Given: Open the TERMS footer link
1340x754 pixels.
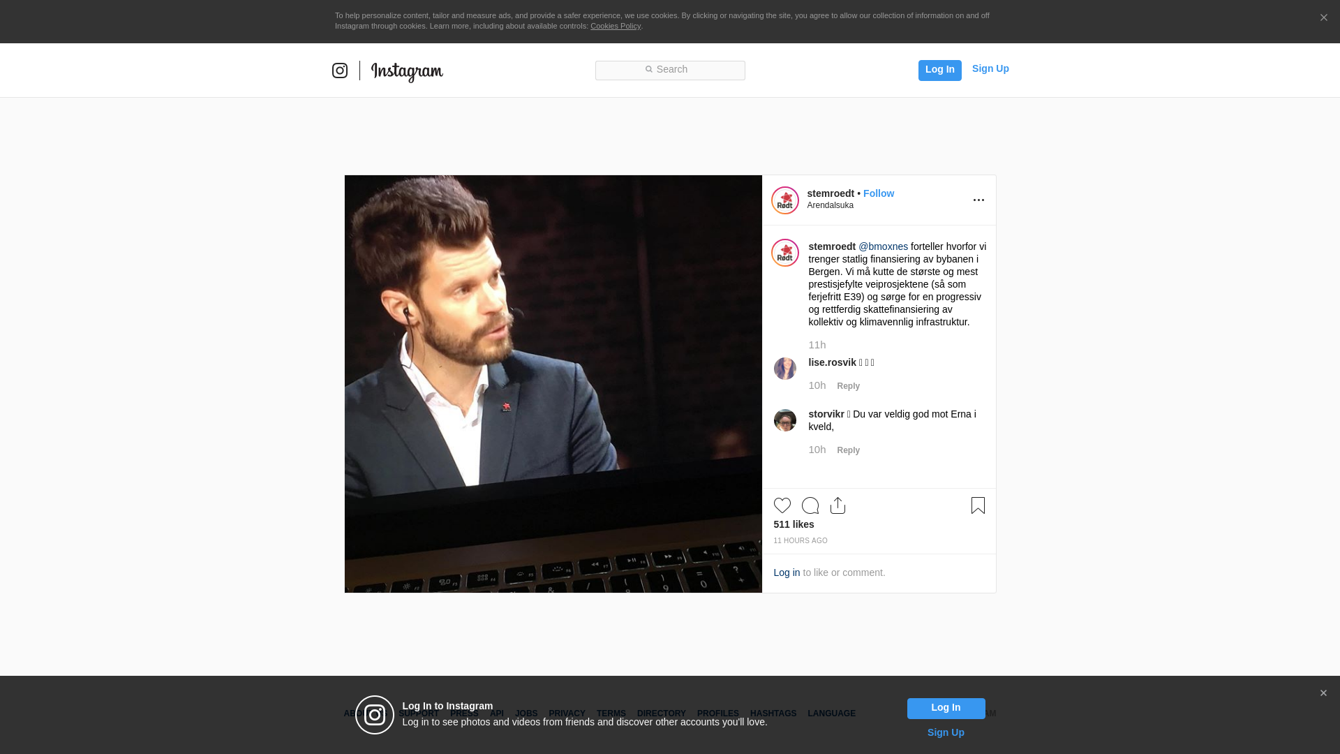Looking at the screenshot, I should click(x=611, y=714).
